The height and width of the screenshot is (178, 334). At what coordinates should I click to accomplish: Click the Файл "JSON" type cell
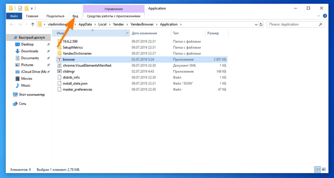click(183, 83)
